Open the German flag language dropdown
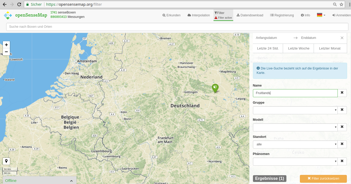Viewport: 351px width, 184px height. [321, 15]
